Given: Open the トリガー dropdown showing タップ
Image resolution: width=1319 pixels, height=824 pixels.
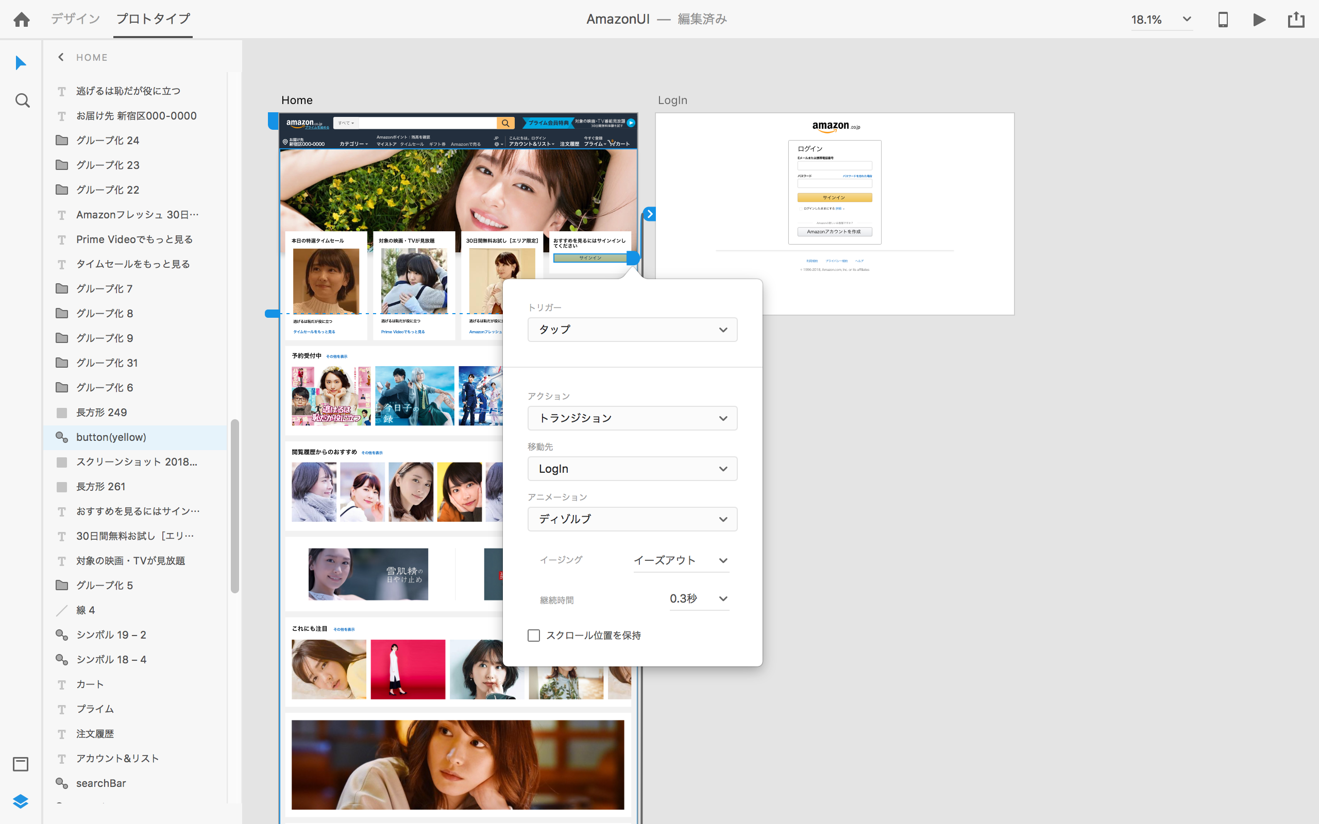Looking at the screenshot, I should pos(632,330).
